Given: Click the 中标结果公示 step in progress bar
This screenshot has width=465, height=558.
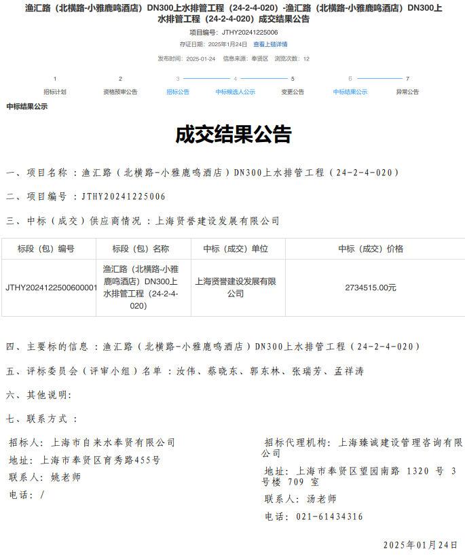Looking at the screenshot, I should tap(350, 92).
